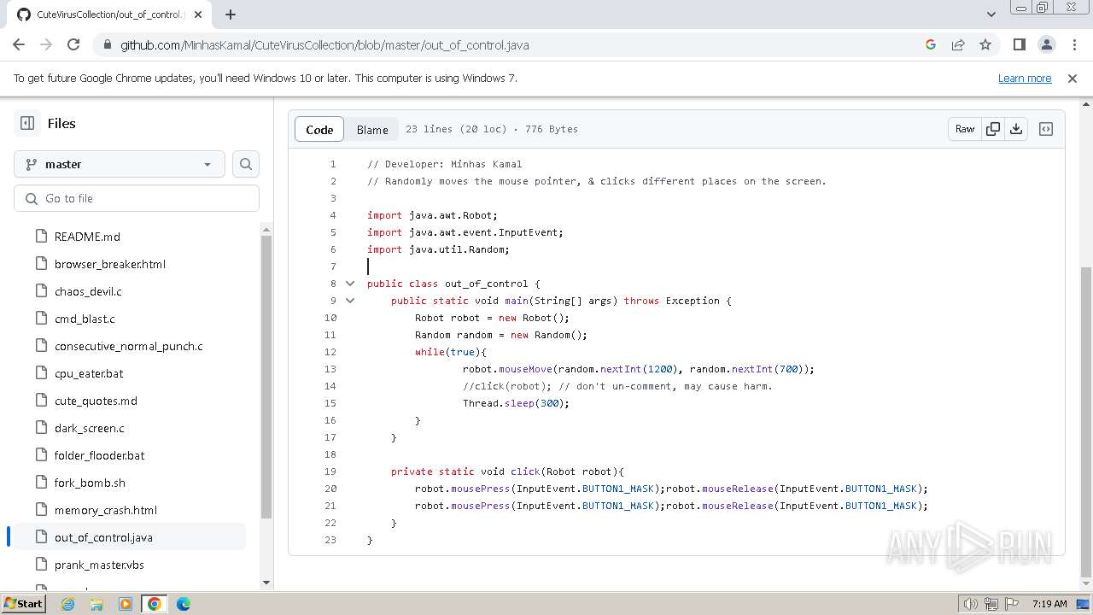Reload the browser page
This screenshot has width=1093, height=615.
(x=73, y=44)
